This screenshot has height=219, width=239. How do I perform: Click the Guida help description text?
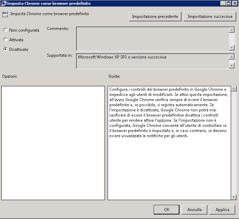point(169,112)
